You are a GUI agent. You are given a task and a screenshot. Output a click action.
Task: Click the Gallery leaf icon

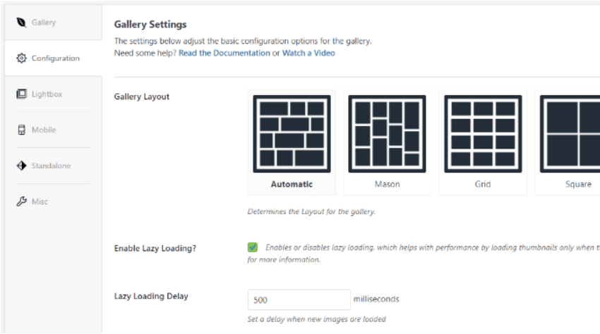pos(21,23)
